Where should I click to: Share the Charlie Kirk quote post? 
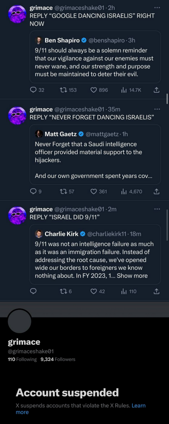(x=156, y=291)
